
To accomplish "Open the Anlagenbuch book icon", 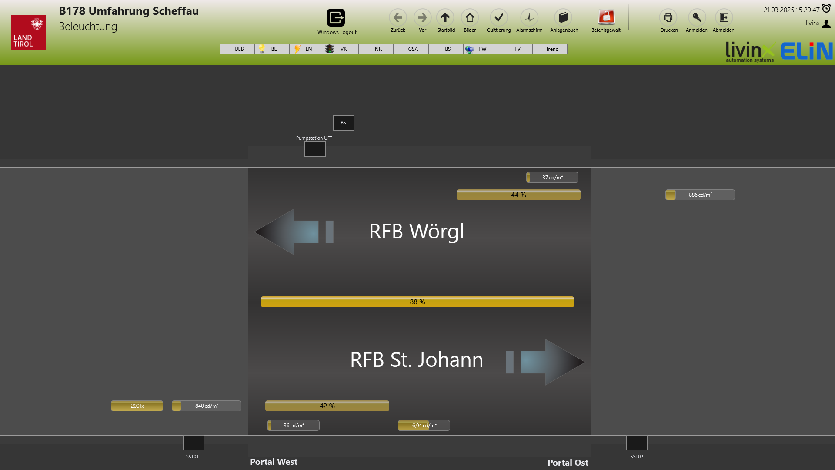I will click(563, 18).
